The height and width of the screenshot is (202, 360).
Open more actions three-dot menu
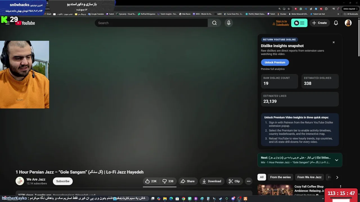249,181
